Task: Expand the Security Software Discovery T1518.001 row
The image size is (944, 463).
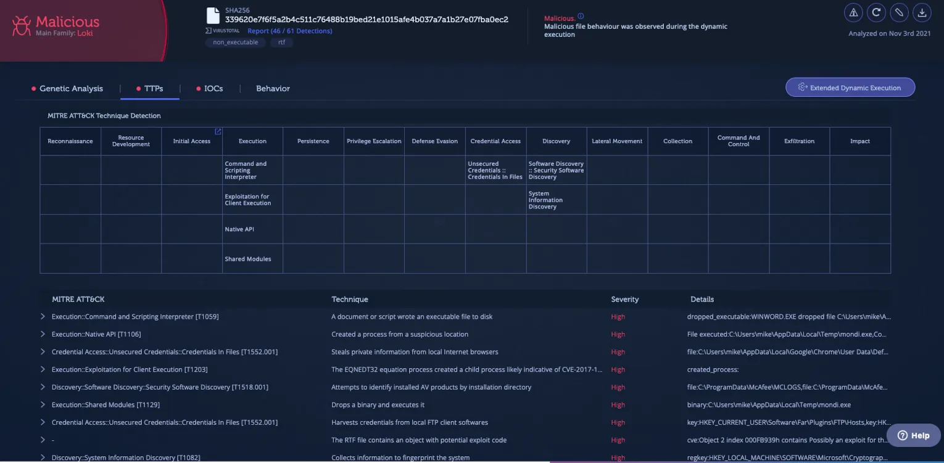Action: point(43,387)
